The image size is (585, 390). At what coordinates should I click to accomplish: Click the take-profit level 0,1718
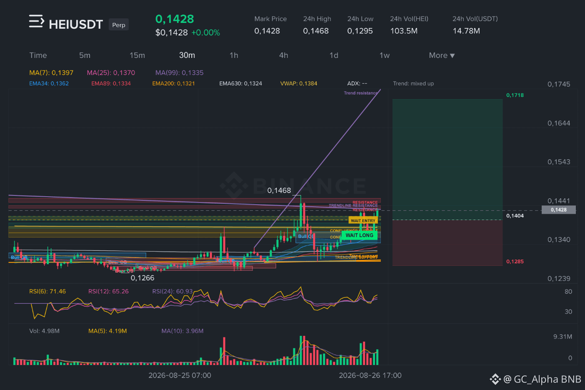click(x=515, y=95)
